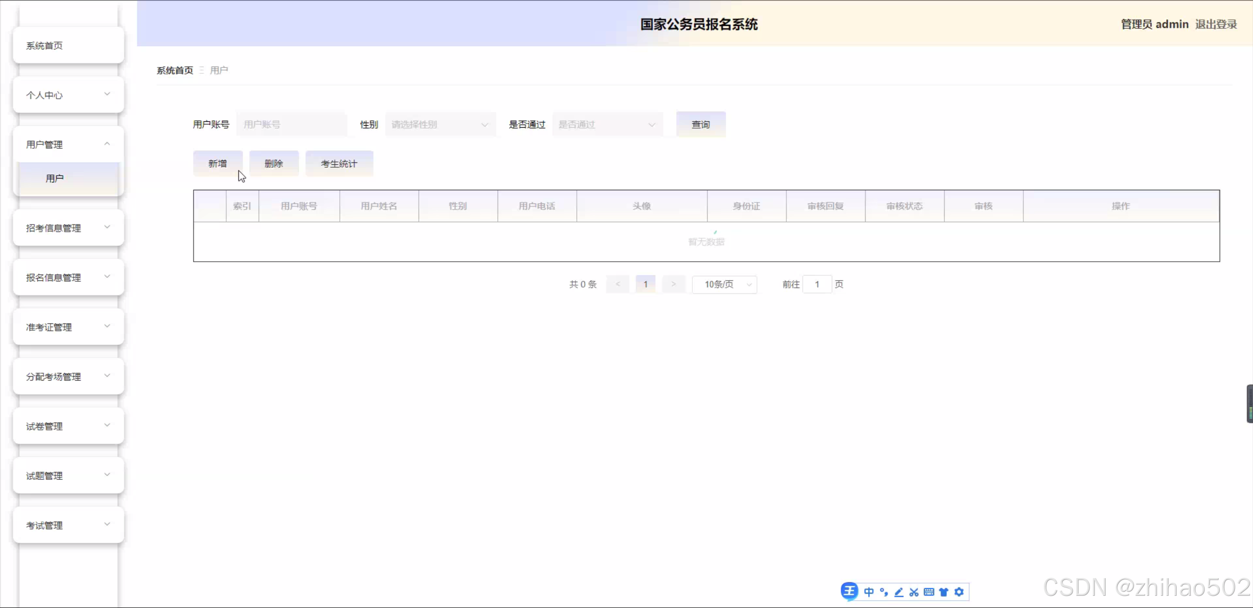Collapse the 用户管理 sidebar section

68,144
